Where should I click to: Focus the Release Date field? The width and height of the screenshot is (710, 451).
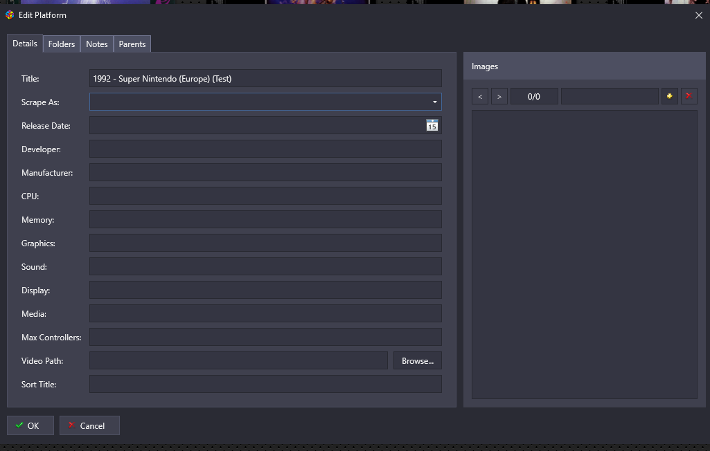[265, 125]
